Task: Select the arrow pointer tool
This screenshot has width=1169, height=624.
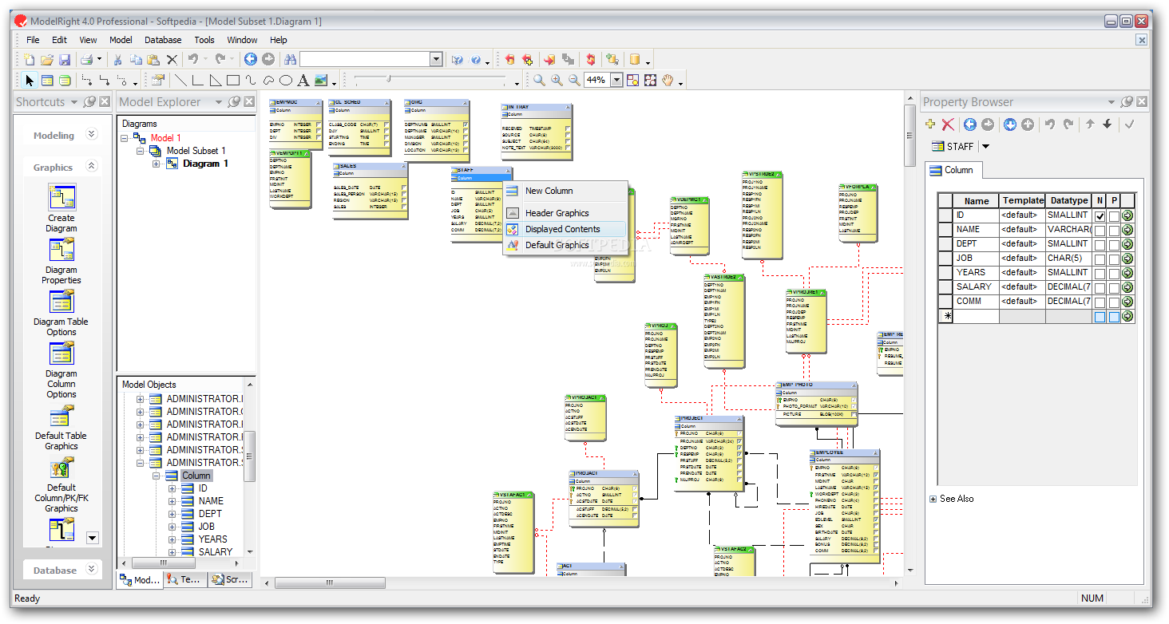Action: click(x=30, y=81)
